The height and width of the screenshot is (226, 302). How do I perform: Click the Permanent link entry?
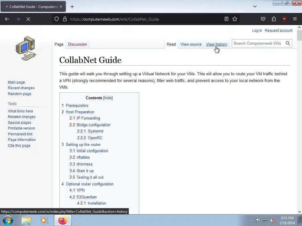click(x=20, y=134)
